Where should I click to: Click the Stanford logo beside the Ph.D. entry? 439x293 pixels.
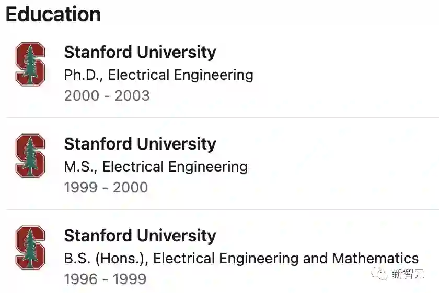pyautogui.click(x=30, y=64)
